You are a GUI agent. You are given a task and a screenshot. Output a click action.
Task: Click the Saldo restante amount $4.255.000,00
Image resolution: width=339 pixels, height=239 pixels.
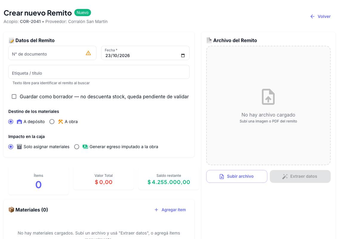169,182
